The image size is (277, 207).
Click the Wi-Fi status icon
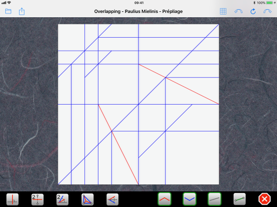9,3
